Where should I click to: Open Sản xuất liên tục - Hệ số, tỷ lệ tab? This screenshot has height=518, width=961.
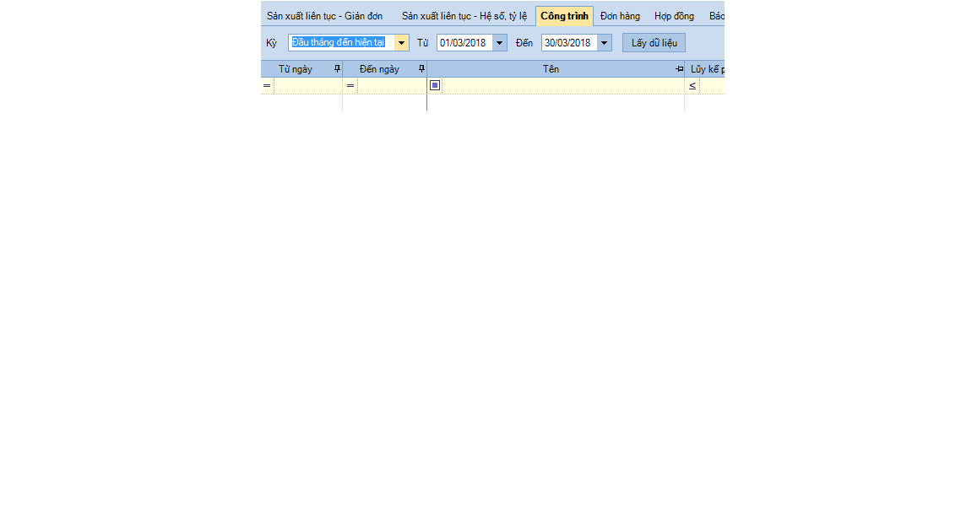point(464,16)
